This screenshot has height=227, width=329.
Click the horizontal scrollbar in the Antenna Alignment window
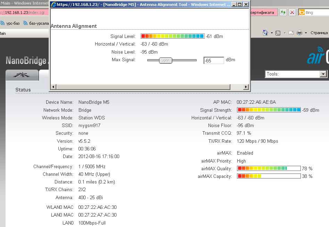(x=143, y=87)
